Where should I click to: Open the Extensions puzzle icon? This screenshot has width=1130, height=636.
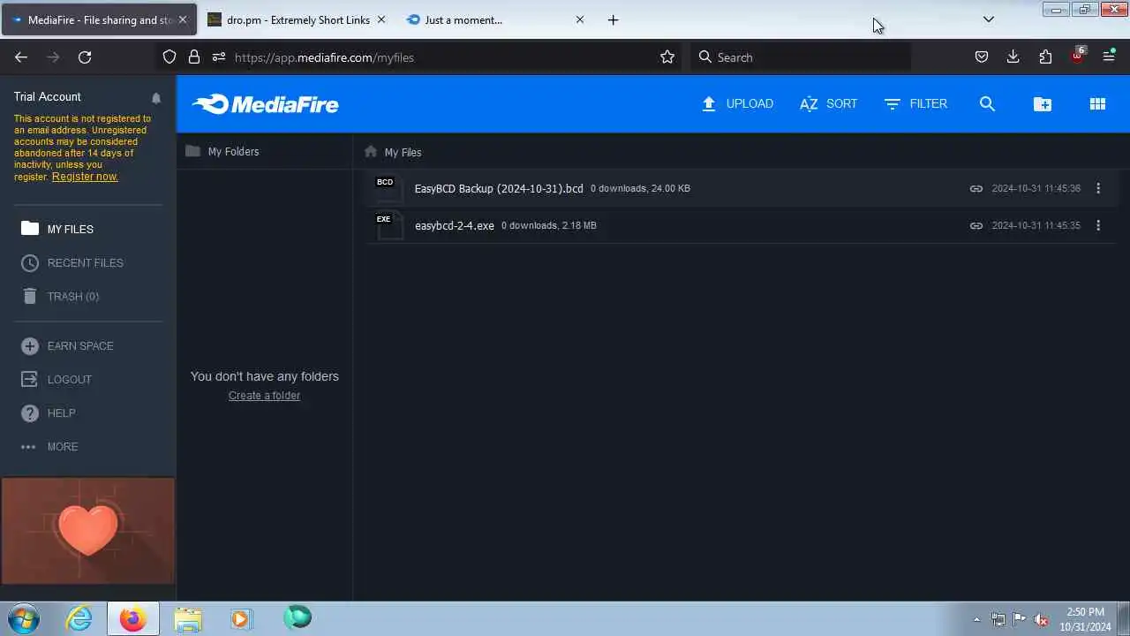click(1045, 57)
